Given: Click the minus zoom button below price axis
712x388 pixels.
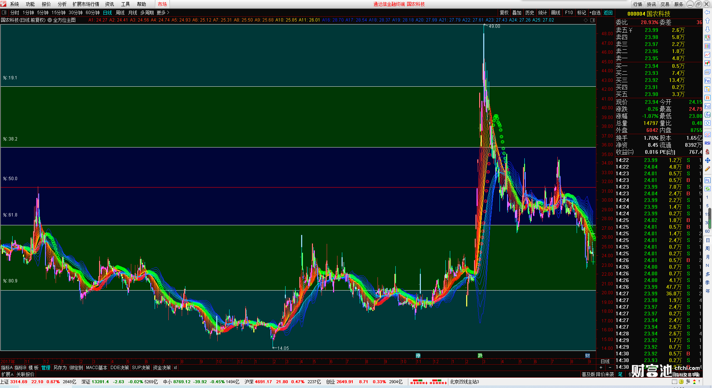Looking at the screenshot, I should (610, 368).
